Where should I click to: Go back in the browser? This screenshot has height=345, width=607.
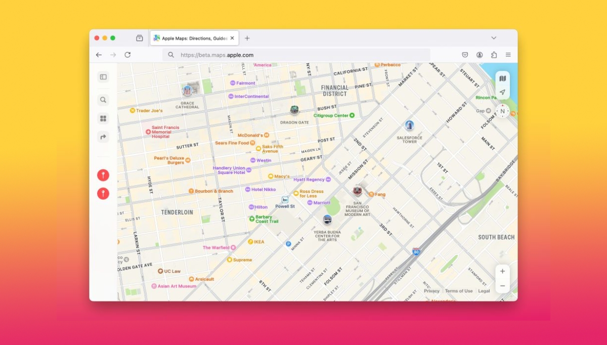(99, 55)
